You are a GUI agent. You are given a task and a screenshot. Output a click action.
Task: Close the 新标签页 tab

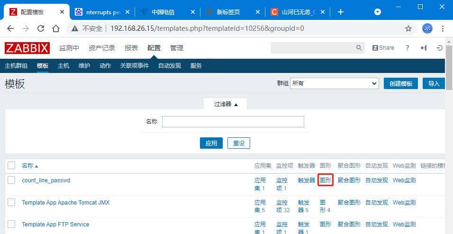point(258,12)
